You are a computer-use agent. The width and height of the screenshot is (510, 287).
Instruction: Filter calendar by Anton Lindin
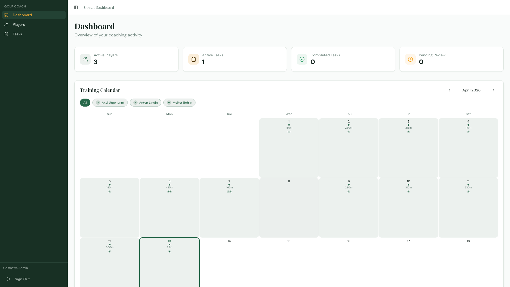coord(145,103)
